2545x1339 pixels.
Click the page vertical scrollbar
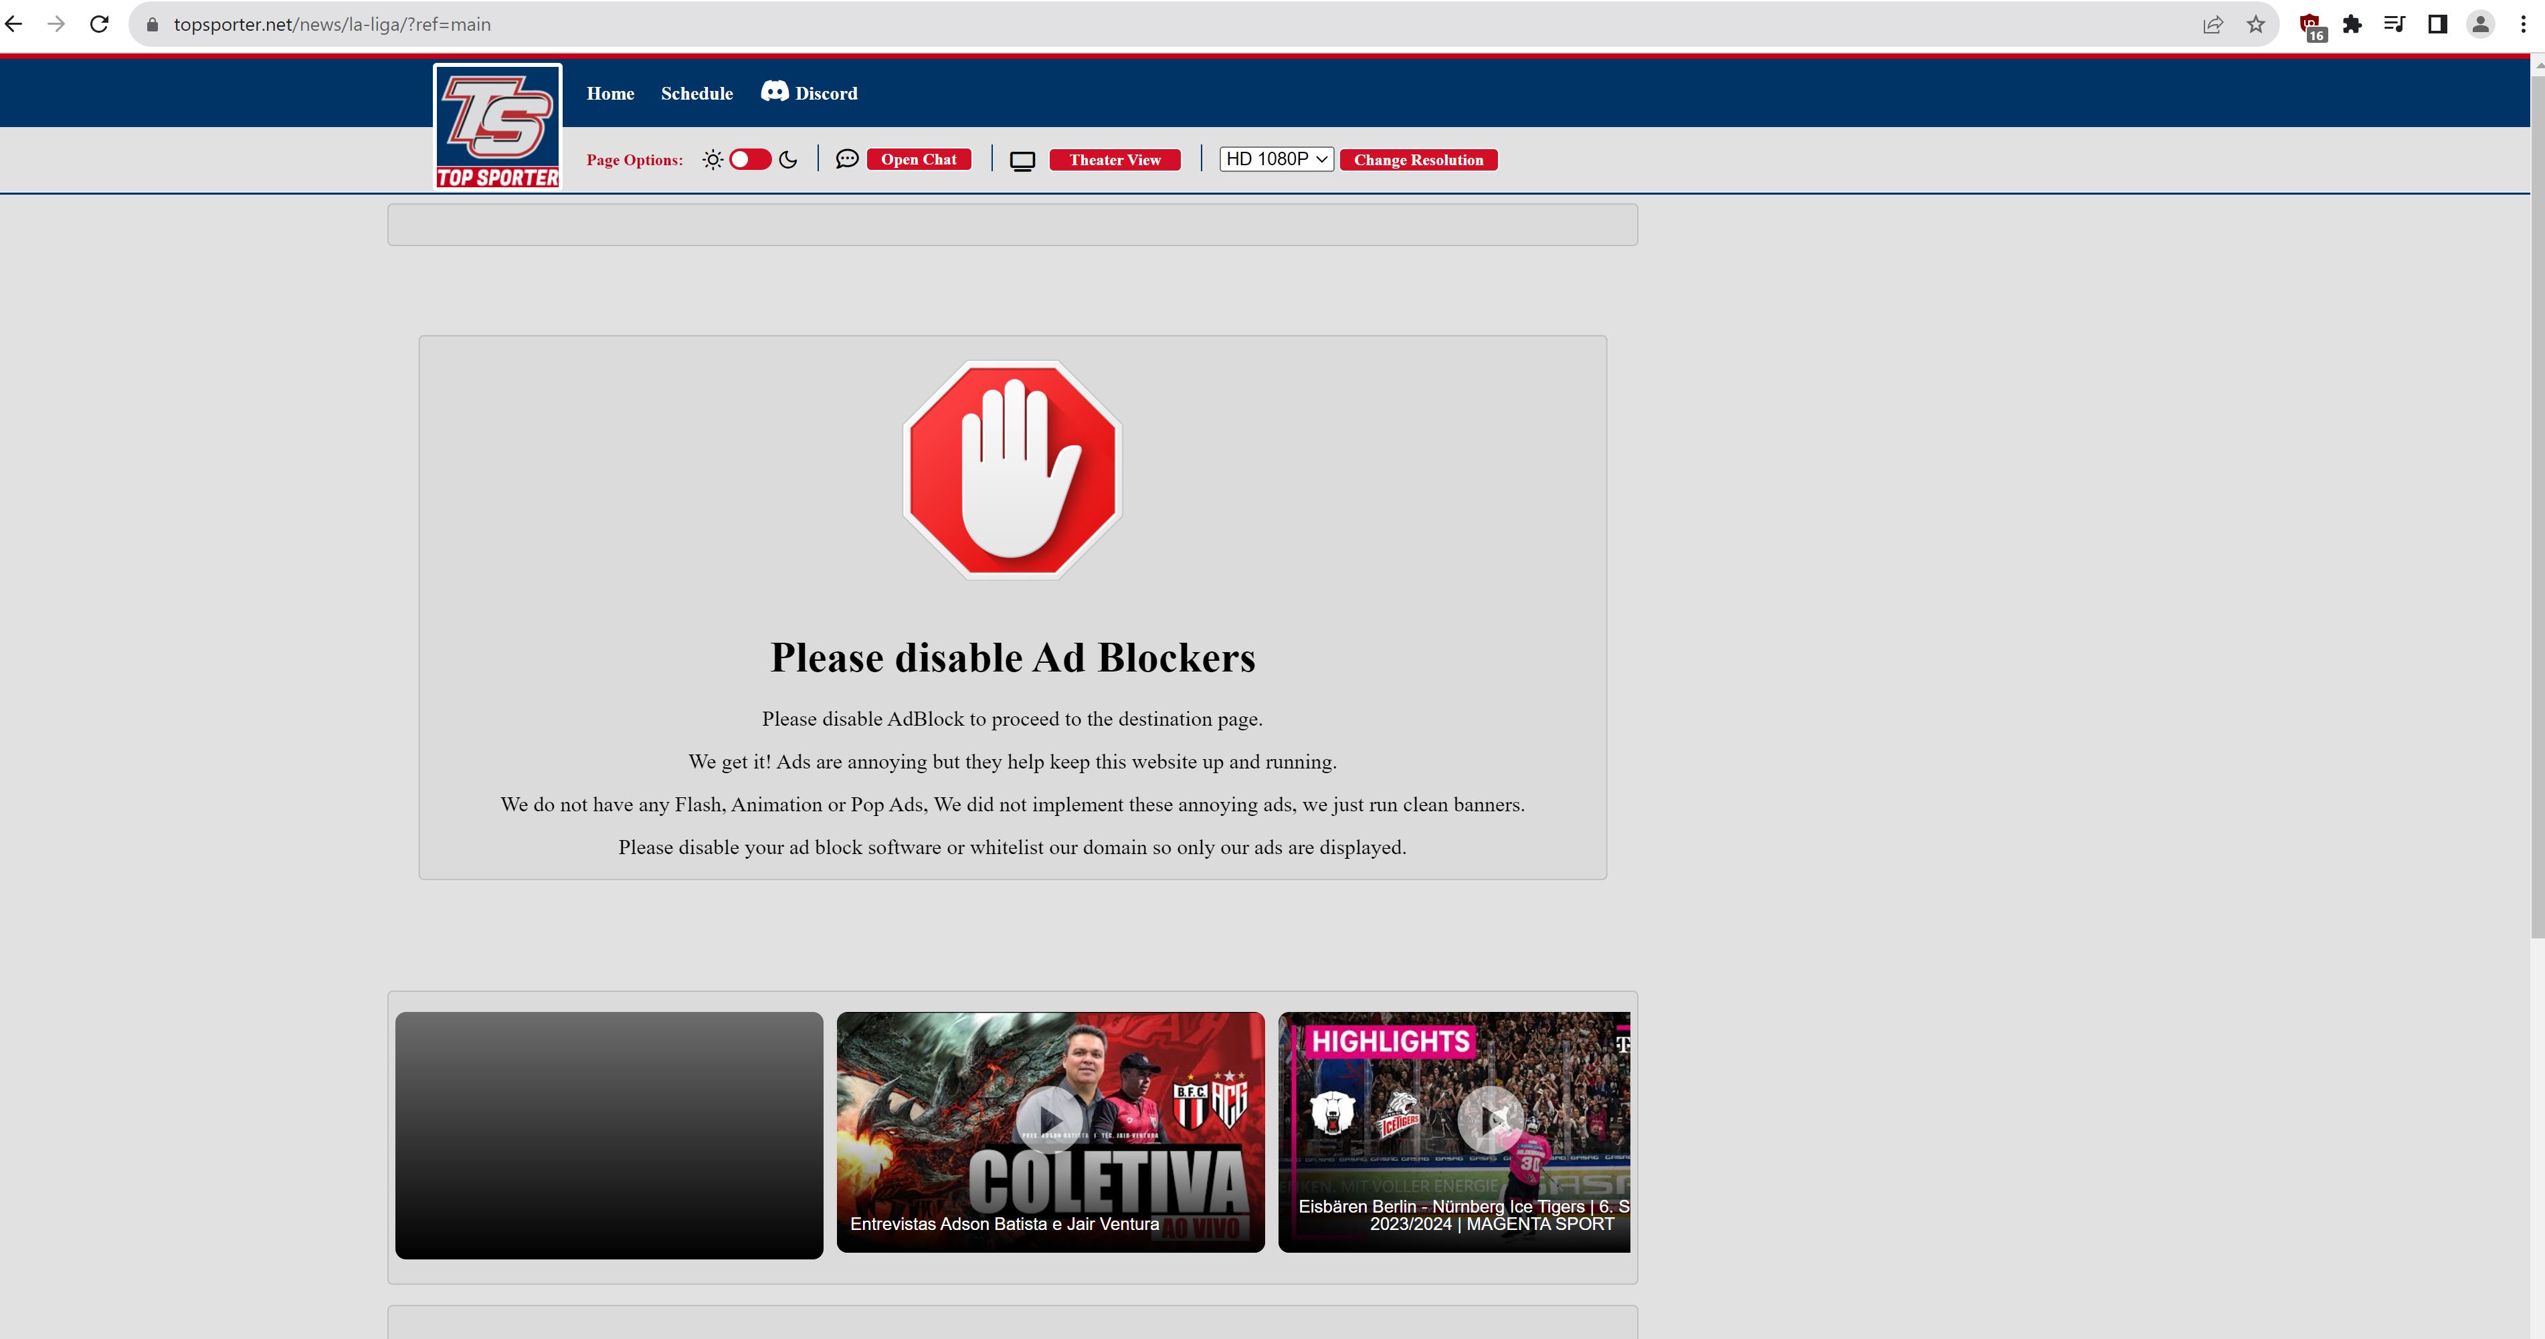click(2536, 494)
